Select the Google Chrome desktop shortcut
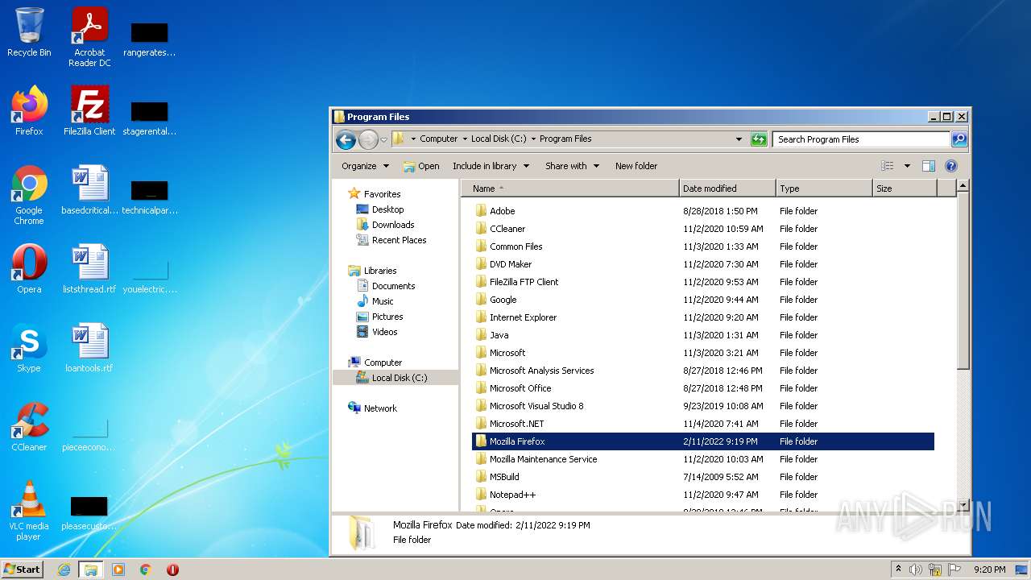 coord(29,195)
